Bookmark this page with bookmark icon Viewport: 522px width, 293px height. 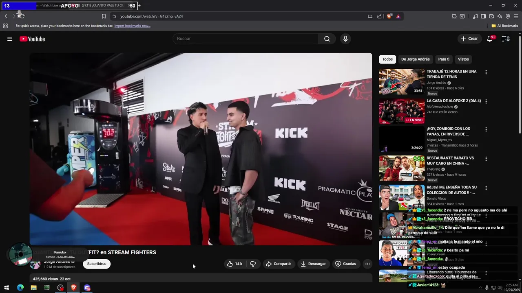[x=104, y=16]
